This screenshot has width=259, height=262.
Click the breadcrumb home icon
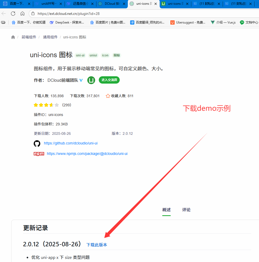(x=13, y=37)
